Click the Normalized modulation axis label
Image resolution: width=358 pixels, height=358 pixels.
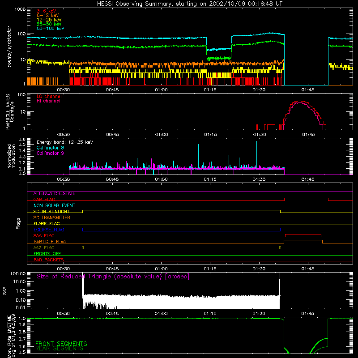coord(11,156)
